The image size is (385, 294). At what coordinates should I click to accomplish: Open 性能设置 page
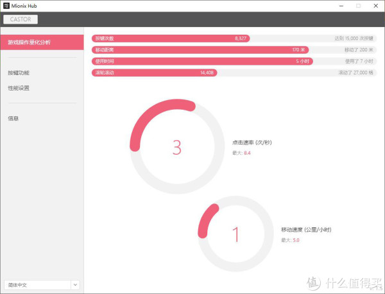tap(19, 88)
